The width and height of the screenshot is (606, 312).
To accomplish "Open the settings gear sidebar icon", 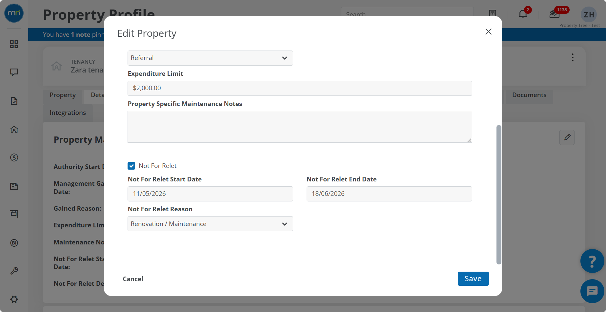I will click(14, 299).
